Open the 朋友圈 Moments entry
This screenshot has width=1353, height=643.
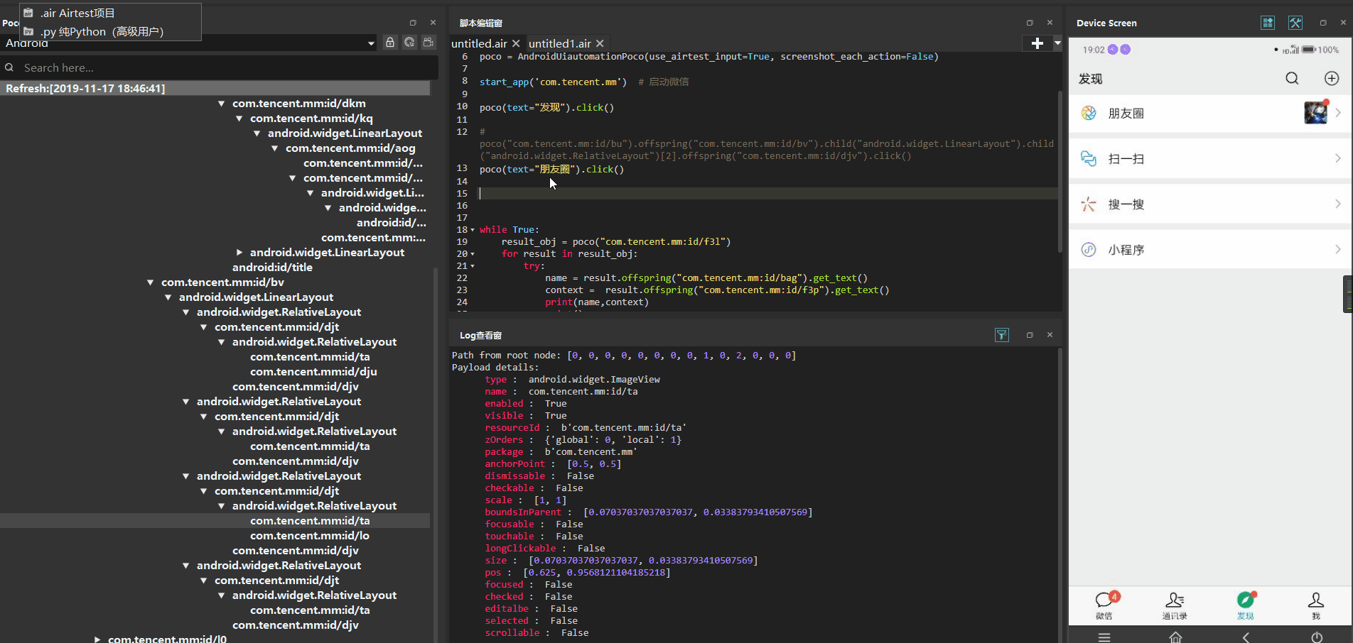coord(1210,114)
